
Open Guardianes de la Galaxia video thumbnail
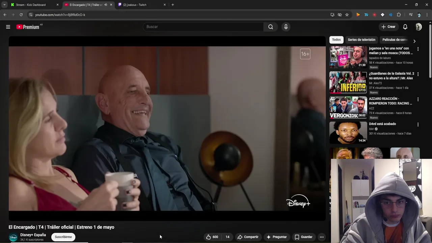[x=348, y=82]
